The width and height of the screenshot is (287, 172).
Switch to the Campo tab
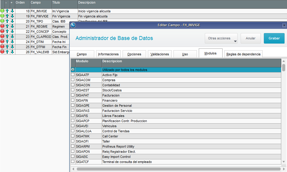tap(82, 54)
